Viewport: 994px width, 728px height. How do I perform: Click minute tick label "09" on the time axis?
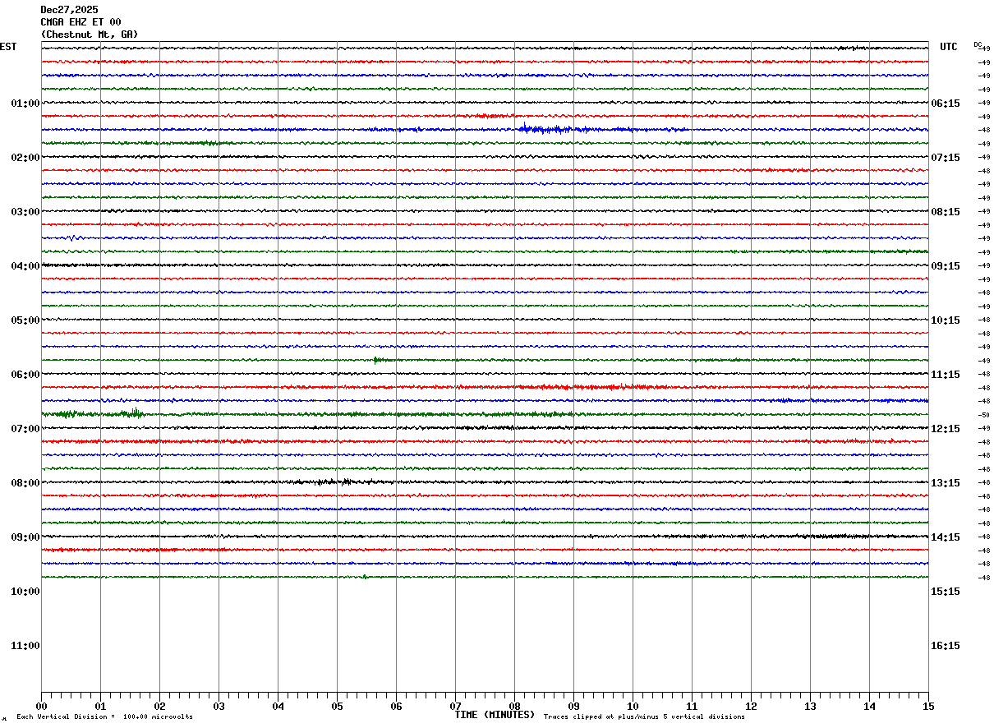pyautogui.click(x=573, y=706)
